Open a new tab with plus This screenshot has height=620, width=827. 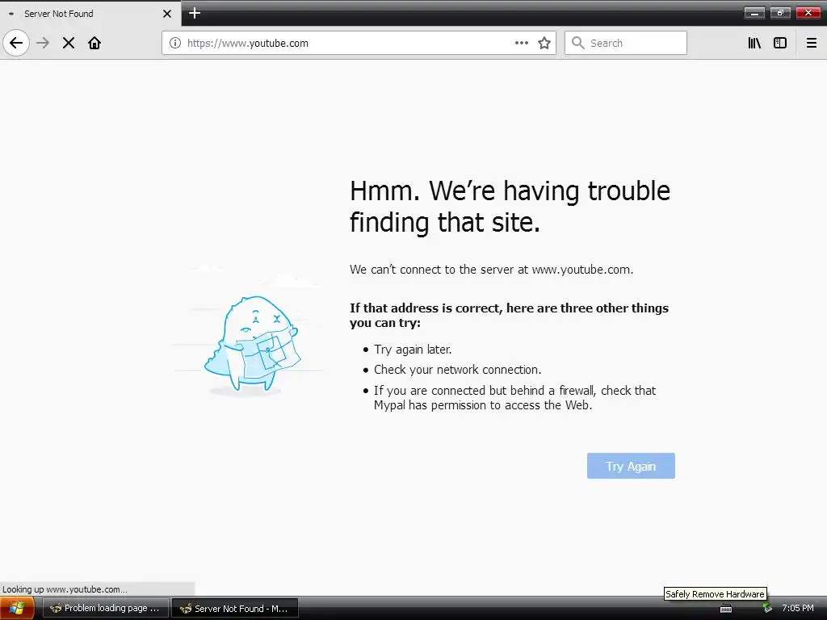tap(195, 13)
